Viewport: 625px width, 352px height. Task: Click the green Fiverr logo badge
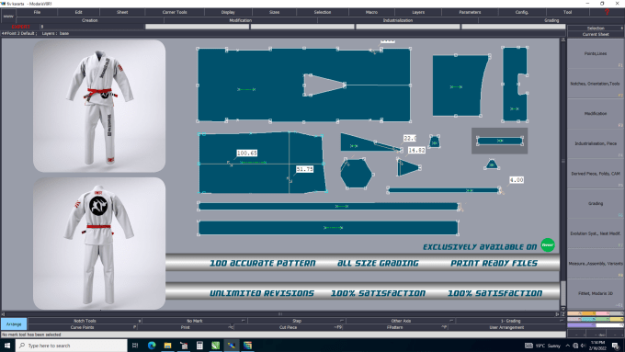548,244
